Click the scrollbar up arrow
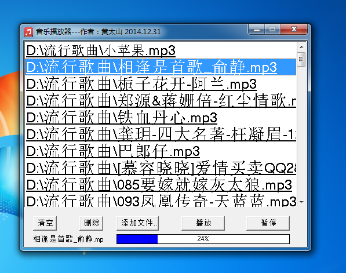 pos(301,47)
